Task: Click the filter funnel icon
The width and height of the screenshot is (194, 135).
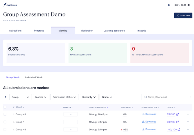Action: tap(6, 97)
